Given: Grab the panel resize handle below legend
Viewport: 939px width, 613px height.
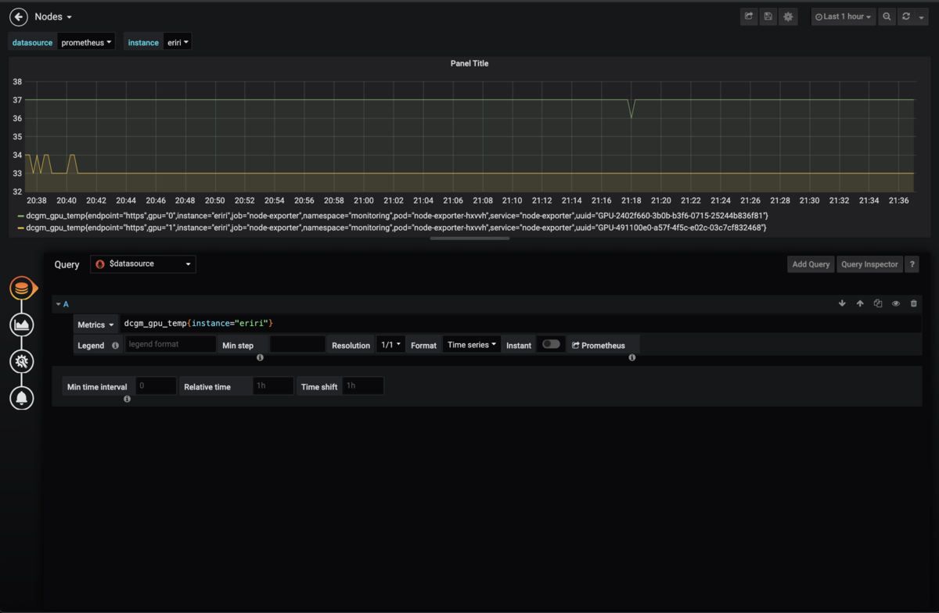Looking at the screenshot, I should coord(469,238).
